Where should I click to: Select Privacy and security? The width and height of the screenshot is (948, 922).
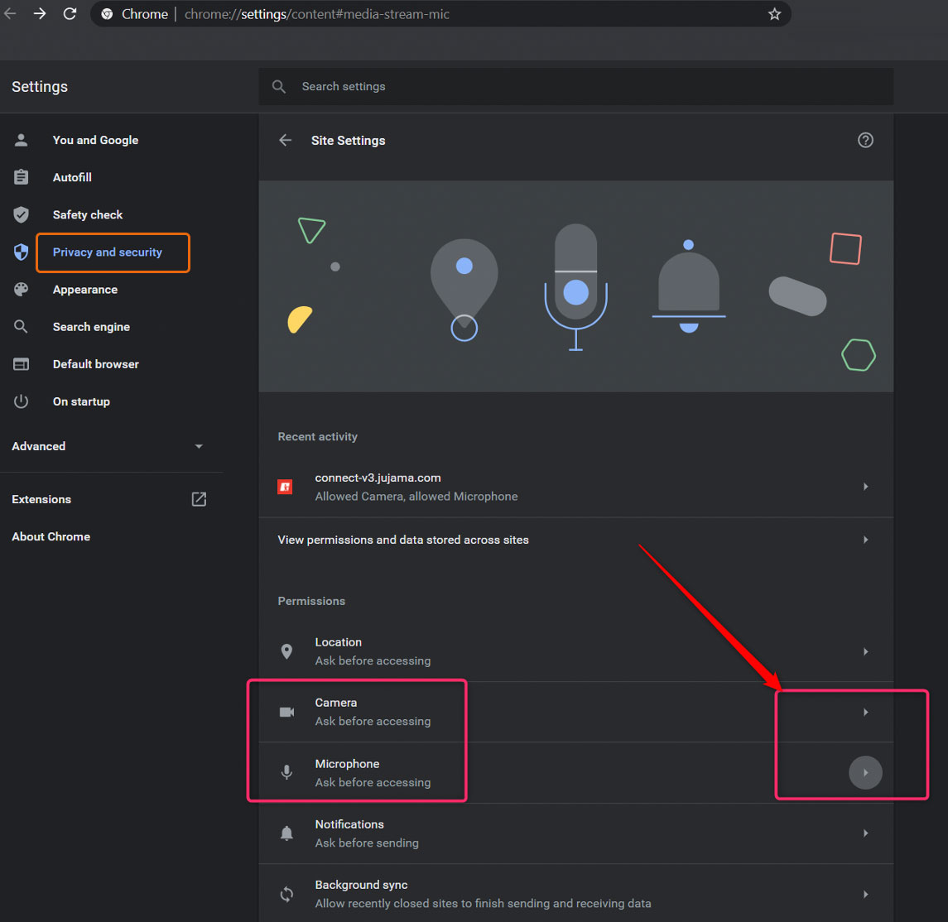pos(107,252)
